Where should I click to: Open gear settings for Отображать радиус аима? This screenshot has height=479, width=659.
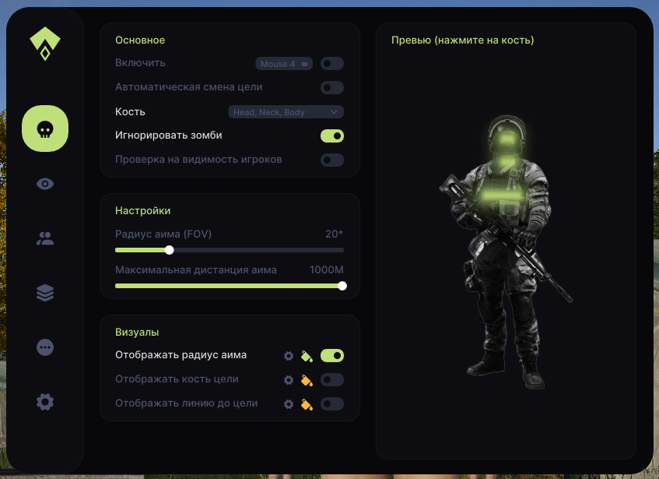point(289,356)
